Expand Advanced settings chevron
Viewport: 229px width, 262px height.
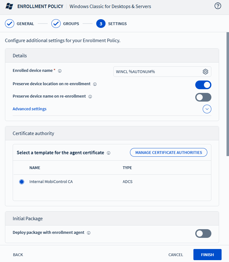click(207, 109)
